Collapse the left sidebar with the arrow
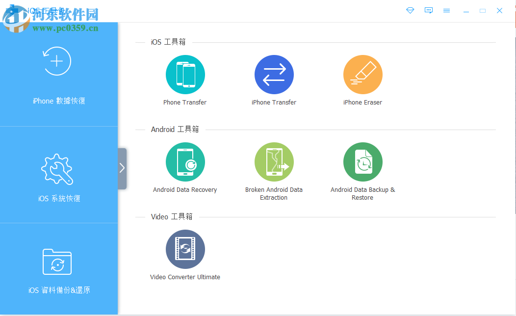This screenshot has width=516, height=316. (x=122, y=168)
